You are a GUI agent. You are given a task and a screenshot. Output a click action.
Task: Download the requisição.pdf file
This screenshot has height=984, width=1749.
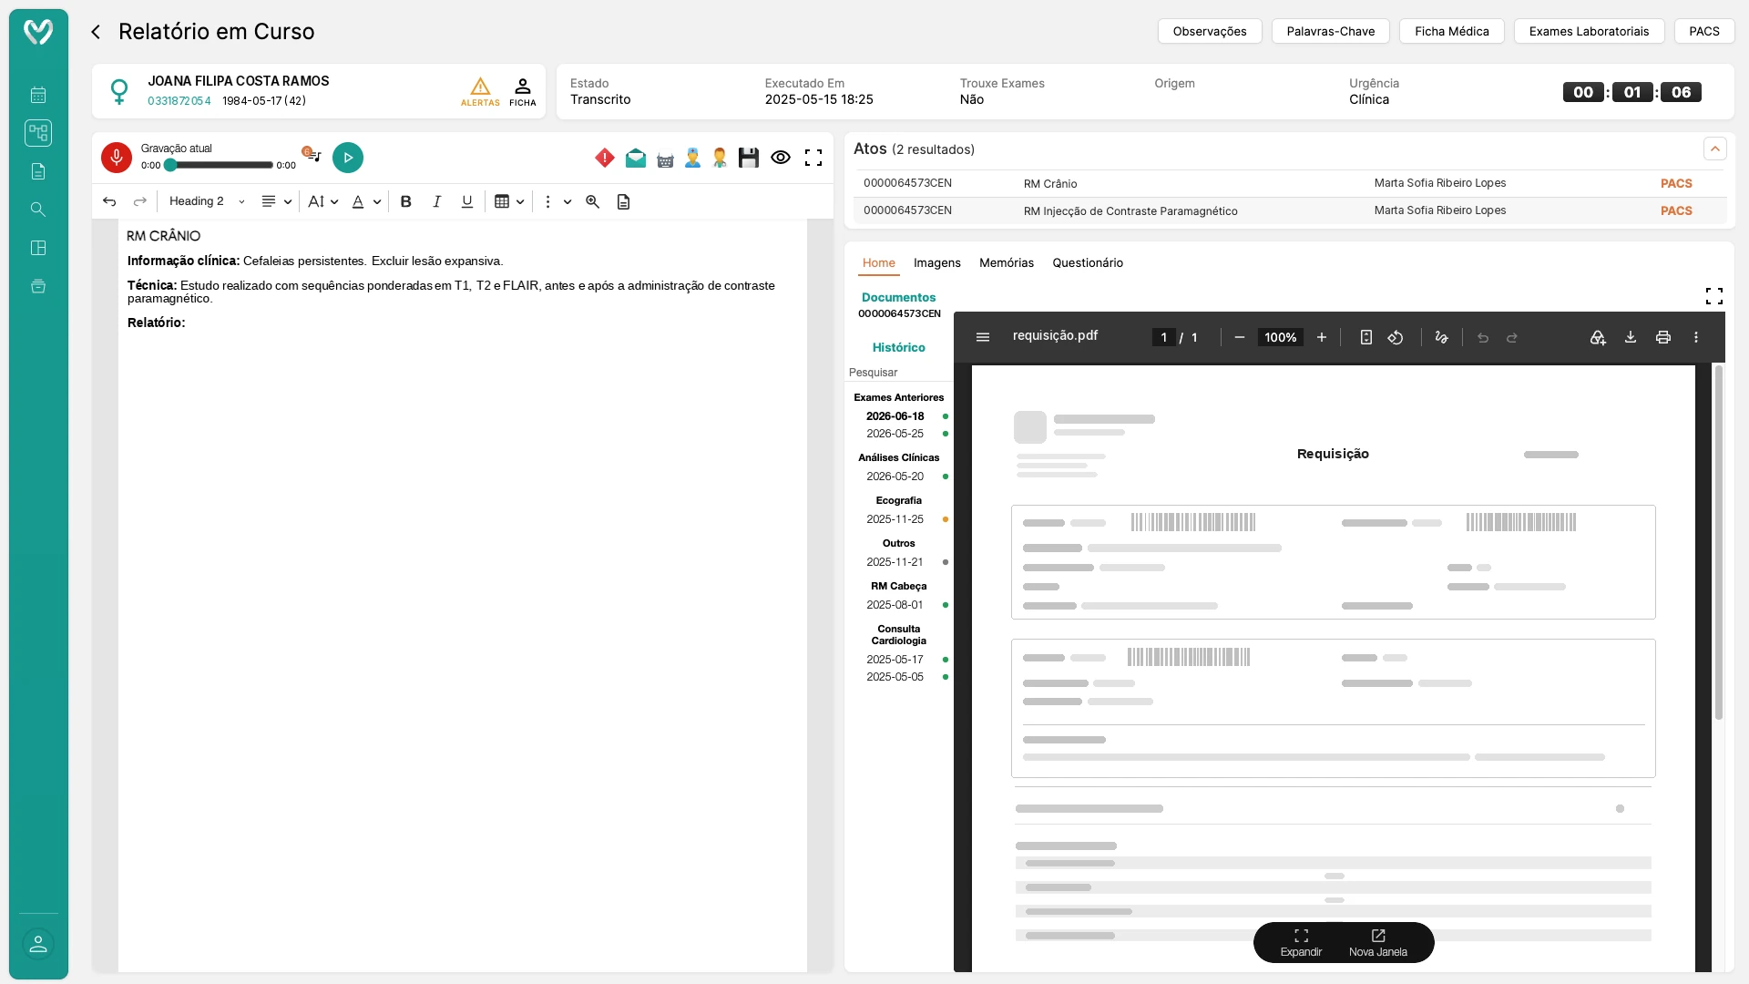1631,337
